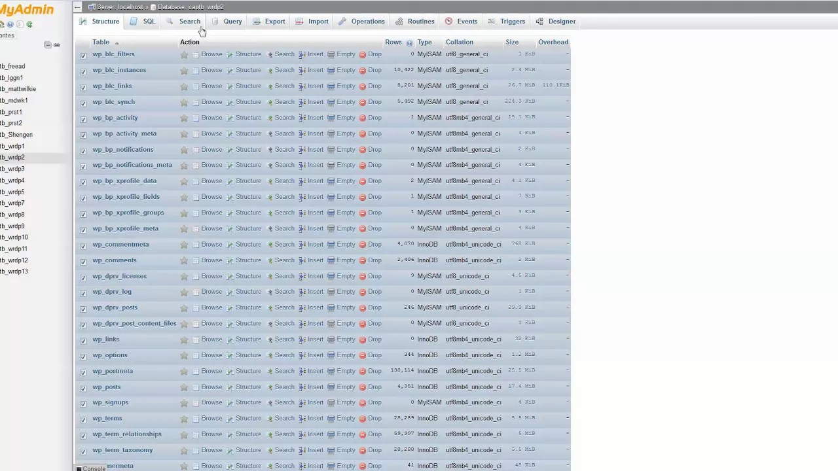Toggle the wp_dprv_posts checkbox

pos(83,309)
